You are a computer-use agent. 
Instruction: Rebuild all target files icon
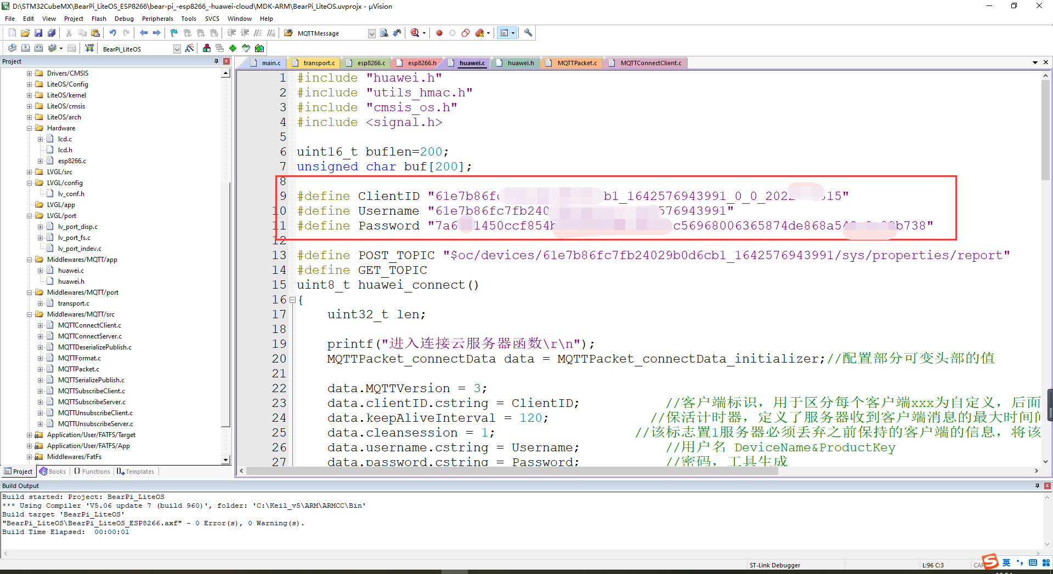point(38,48)
